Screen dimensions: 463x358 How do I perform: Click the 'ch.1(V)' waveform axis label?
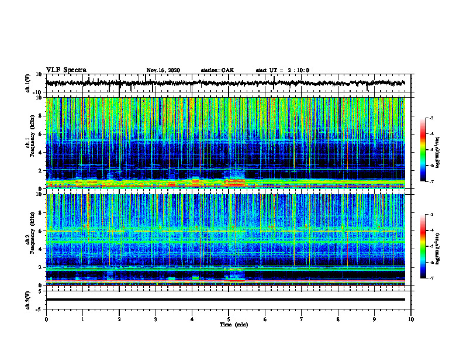pos(28,83)
